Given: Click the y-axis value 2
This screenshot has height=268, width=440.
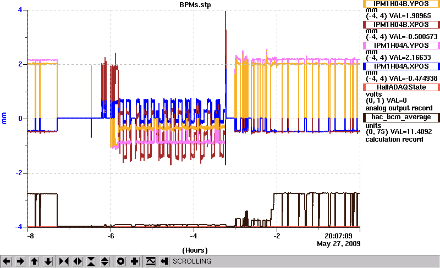Looking at the screenshot, I should pyautogui.click(x=20, y=64).
